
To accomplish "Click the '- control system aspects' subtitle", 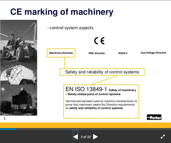I will coord(70,28).
